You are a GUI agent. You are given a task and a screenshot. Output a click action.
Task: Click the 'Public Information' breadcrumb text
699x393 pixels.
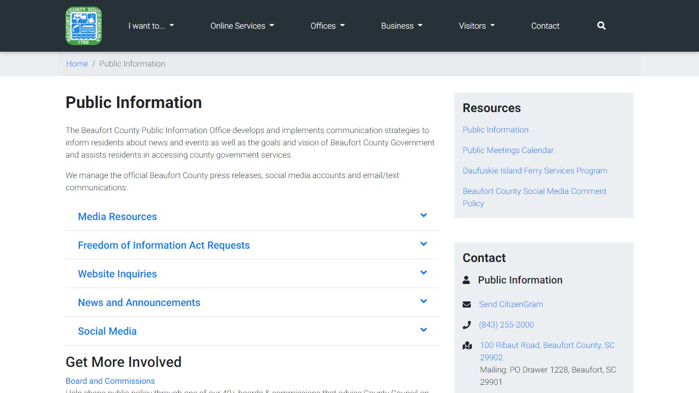132,63
